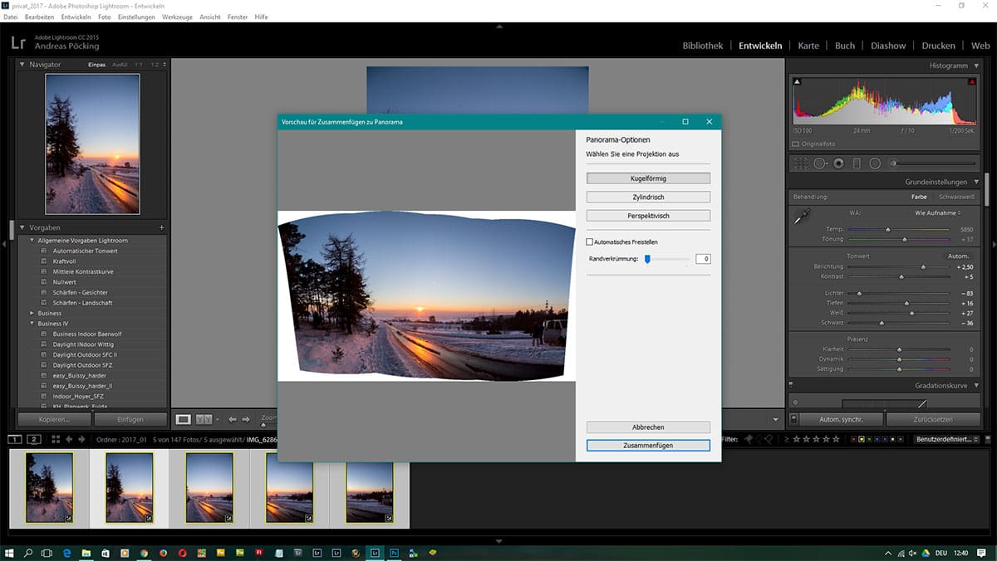
Task: Switch to the Bibliothek module
Action: 703,46
